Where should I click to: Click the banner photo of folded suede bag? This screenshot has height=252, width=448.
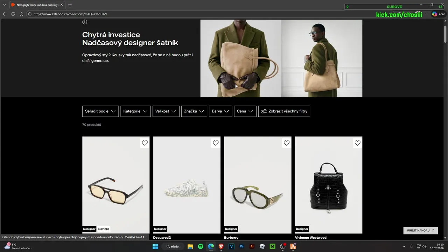pyautogui.click(x=241, y=58)
